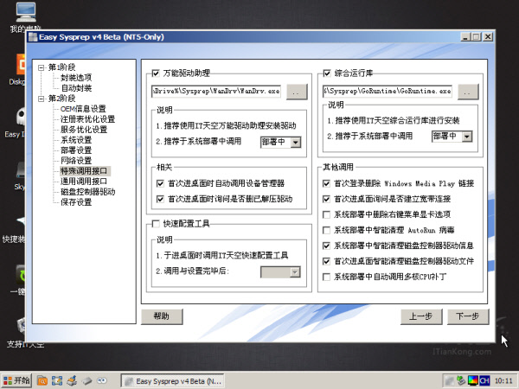Click the GoRuntime.exe path field
Image resolution: width=519 pixels, height=389 pixels.
coord(388,91)
